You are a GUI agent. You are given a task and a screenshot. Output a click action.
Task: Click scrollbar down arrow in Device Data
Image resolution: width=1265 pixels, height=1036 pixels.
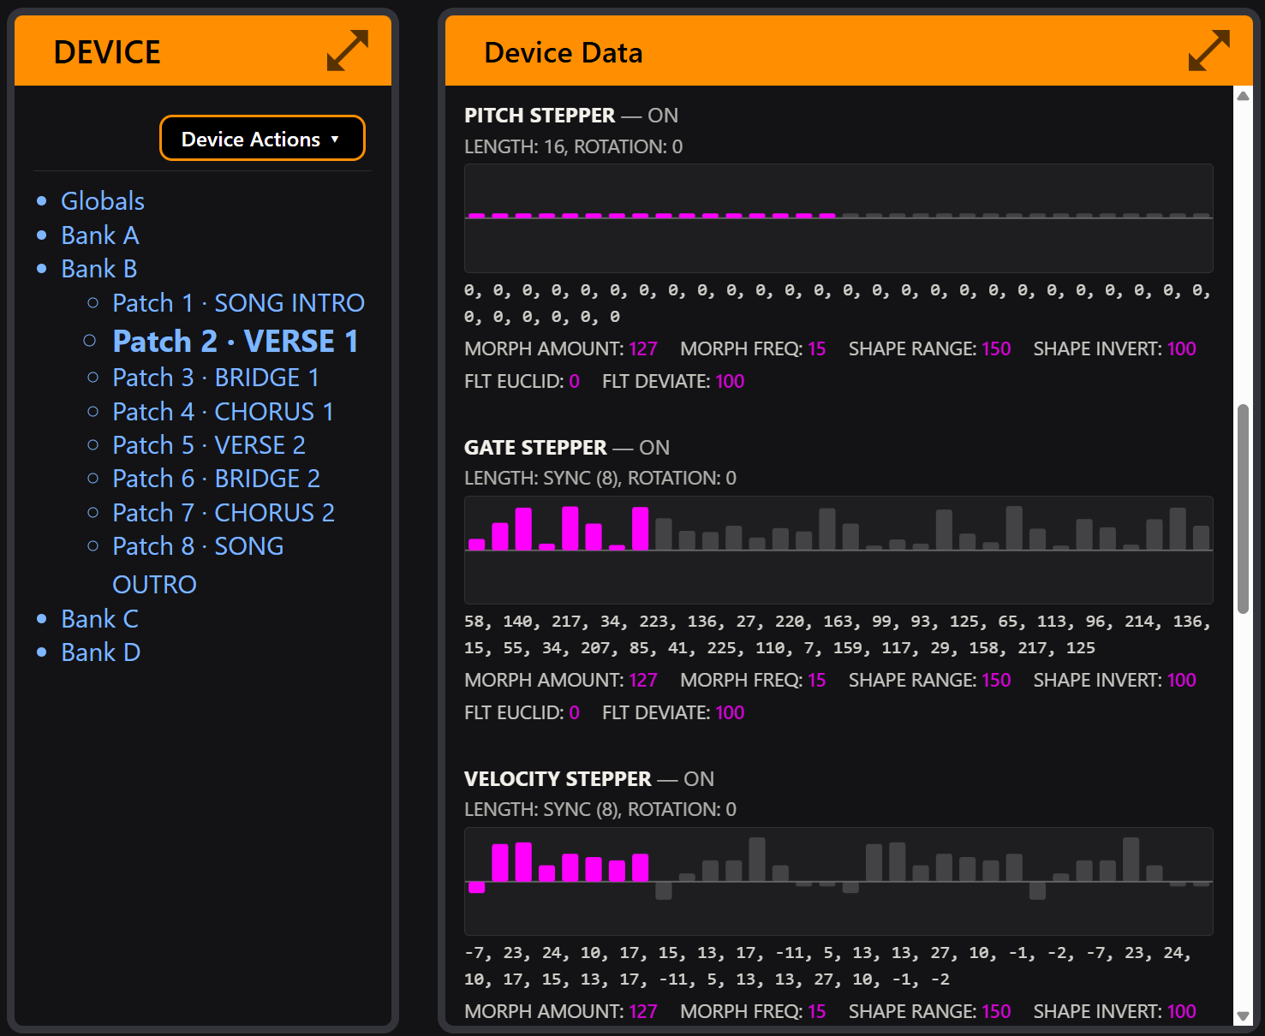pos(1243,1016)
